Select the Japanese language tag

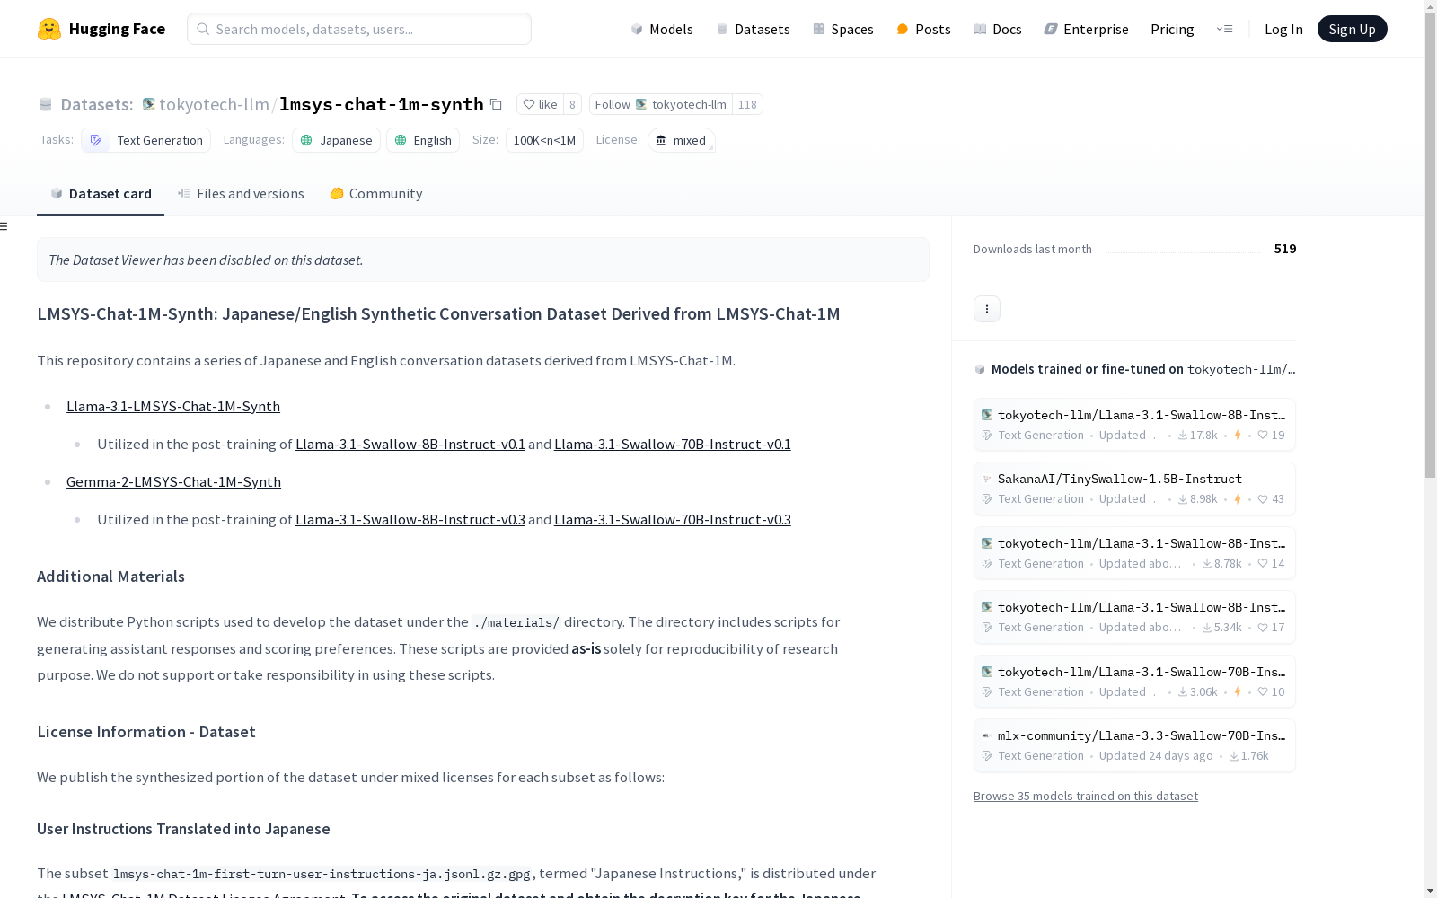336,140
